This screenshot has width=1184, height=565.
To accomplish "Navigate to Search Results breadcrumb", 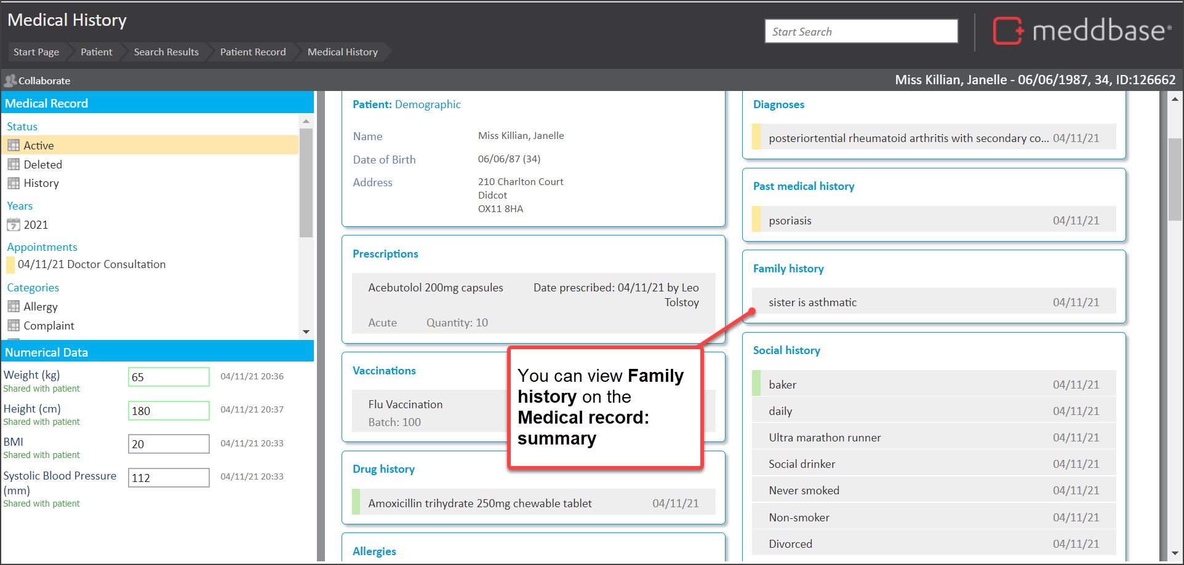I will [x=166, y=52].
